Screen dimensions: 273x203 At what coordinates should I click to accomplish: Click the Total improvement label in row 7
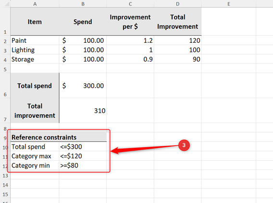click(x=35, y=111)
